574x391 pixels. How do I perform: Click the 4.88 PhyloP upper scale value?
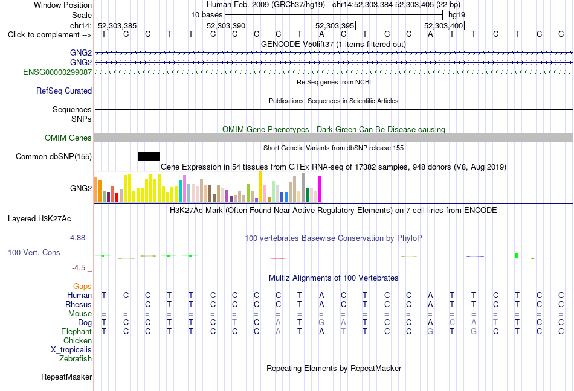point(77,238)
